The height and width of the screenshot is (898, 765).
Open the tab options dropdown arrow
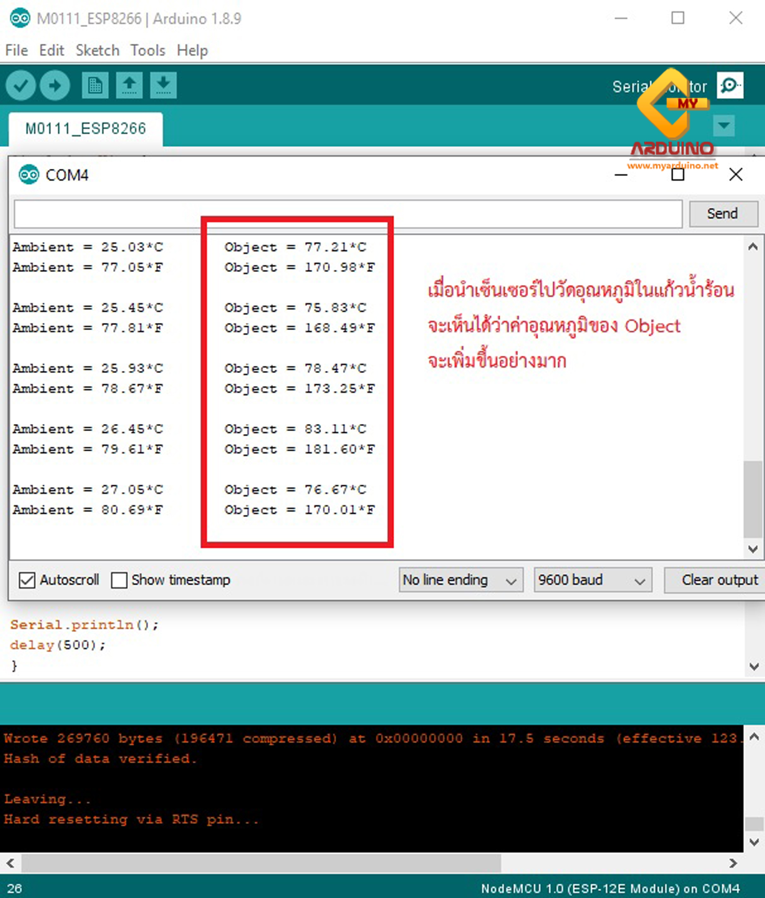pyautogui.click(x=724, y=126)
